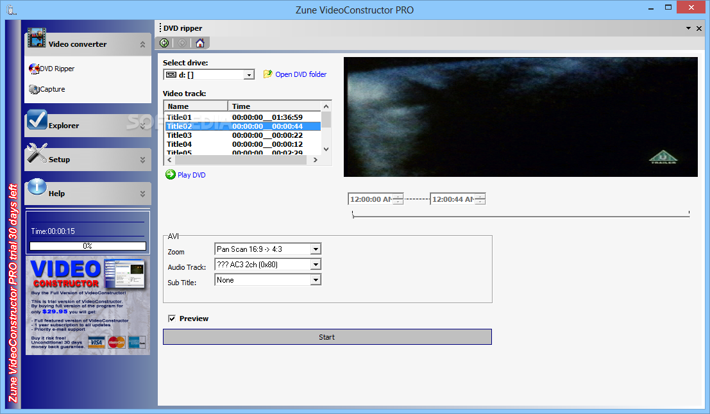Click the Open DVD folder link

(x=301, y=74)
